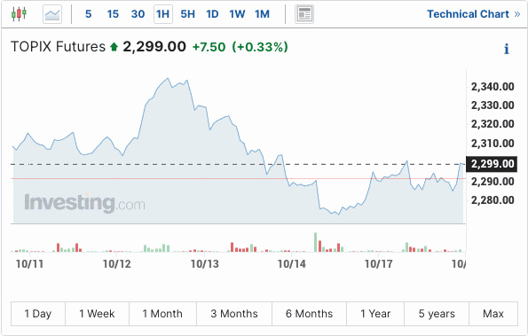
Task: Show the 6 Months range
Action: (309, 314)
